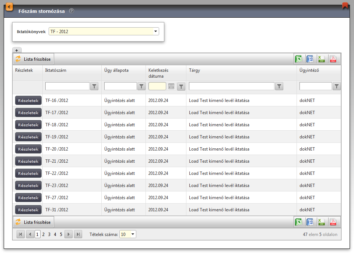354x254 pixels.
Task: Sort by the Tárgy column header
Action: [194, 70]
